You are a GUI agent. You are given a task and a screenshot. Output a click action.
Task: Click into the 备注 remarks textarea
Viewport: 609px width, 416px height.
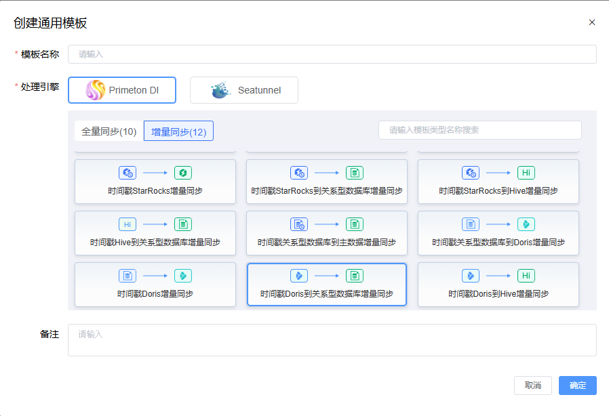point(332,340)
